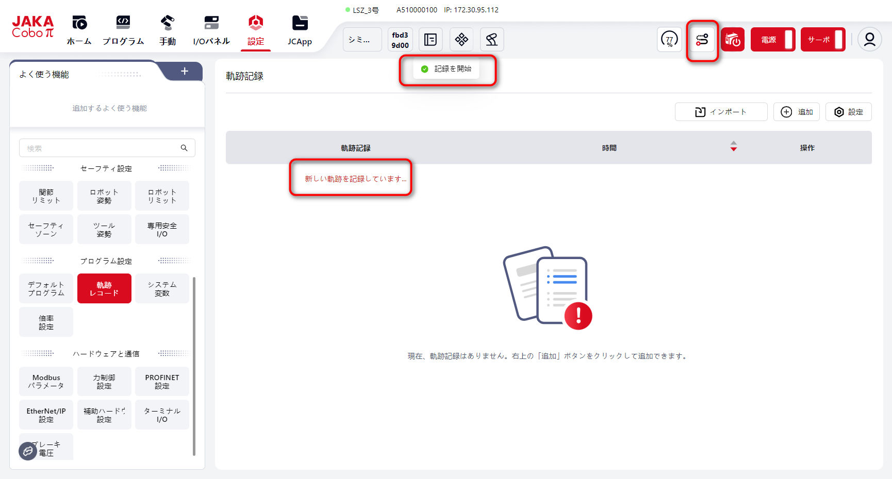The height and width of the screenshot is (479, 892).
Task: Click the 検索 search input field
Action: point(101,148)
